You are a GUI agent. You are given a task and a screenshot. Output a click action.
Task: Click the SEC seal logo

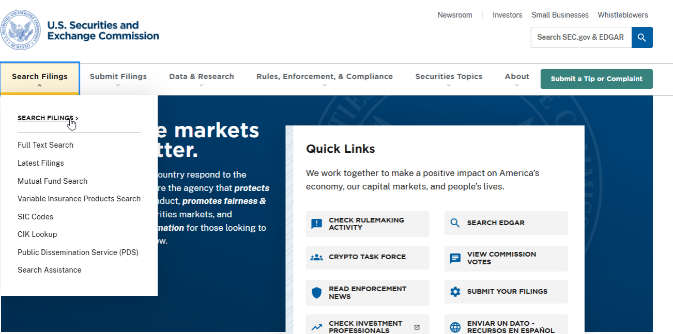21,30
